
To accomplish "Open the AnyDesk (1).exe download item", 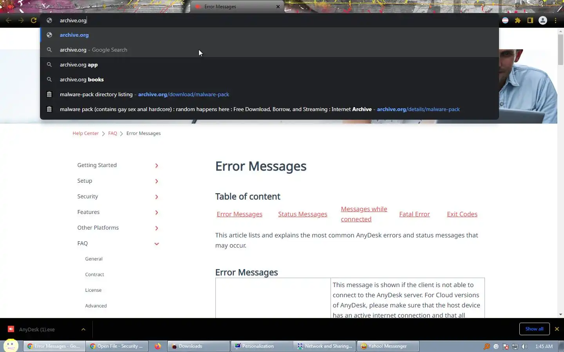I will (x=37, y=329).
